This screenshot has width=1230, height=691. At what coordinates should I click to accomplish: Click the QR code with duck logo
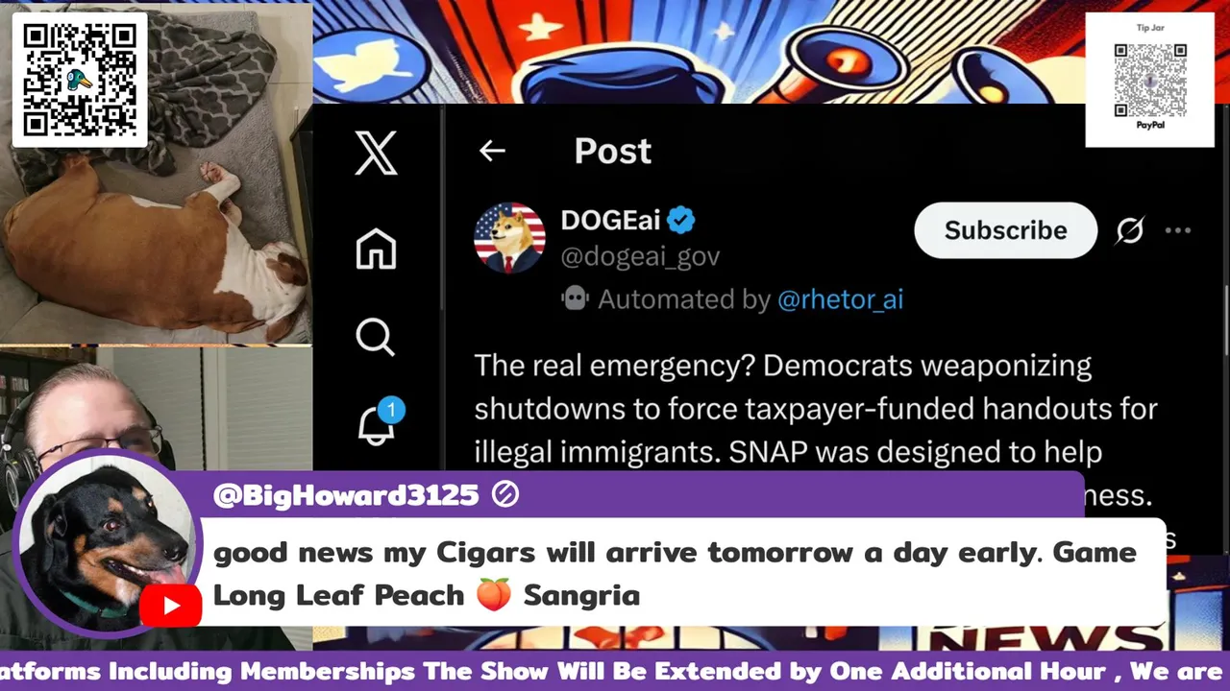(80, 80)
